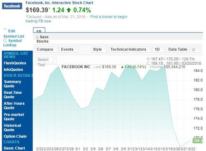Screen dimensions: 206x151
Task: Open the Select Tool combo box
Action: point(46,60)
